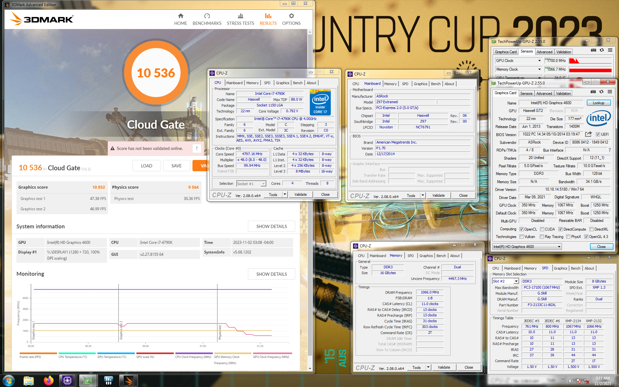Switch to 3DMark via its taskbar icon
The width and height of the screenshot is (619, 387).
[x=129, y=381]
